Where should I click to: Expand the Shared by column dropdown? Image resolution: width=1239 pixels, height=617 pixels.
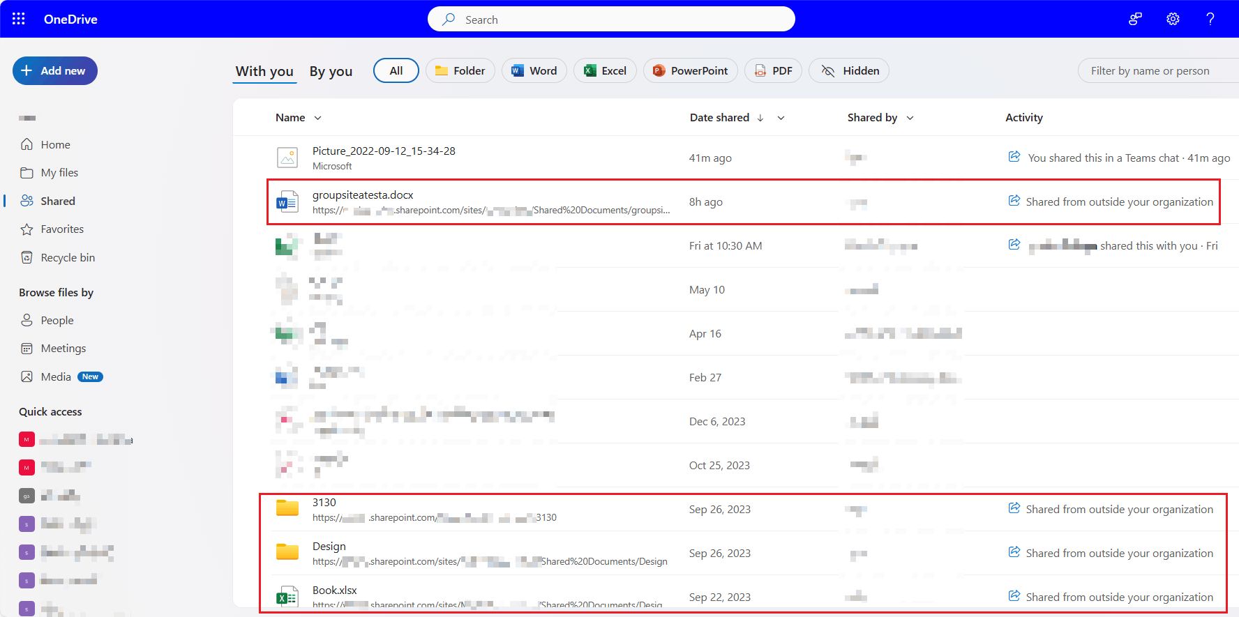click(x=910, y=118)
